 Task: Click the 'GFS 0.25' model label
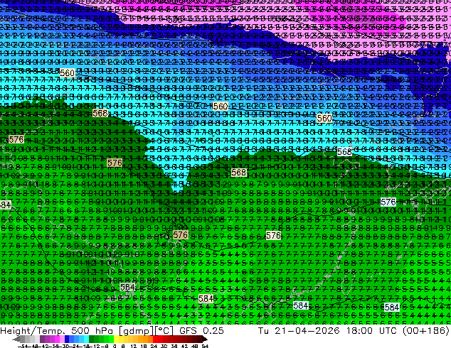click(201, 330)
